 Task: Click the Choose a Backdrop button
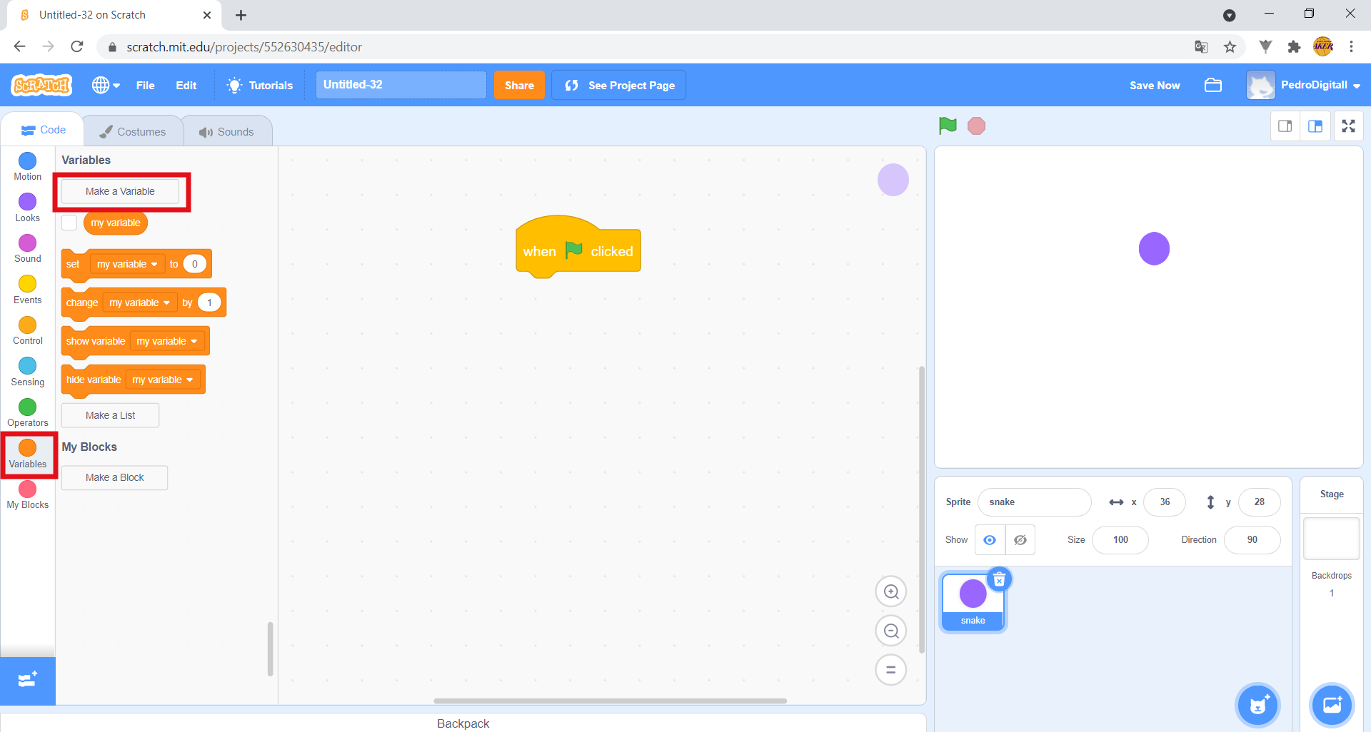click(x=1332, y=706)
